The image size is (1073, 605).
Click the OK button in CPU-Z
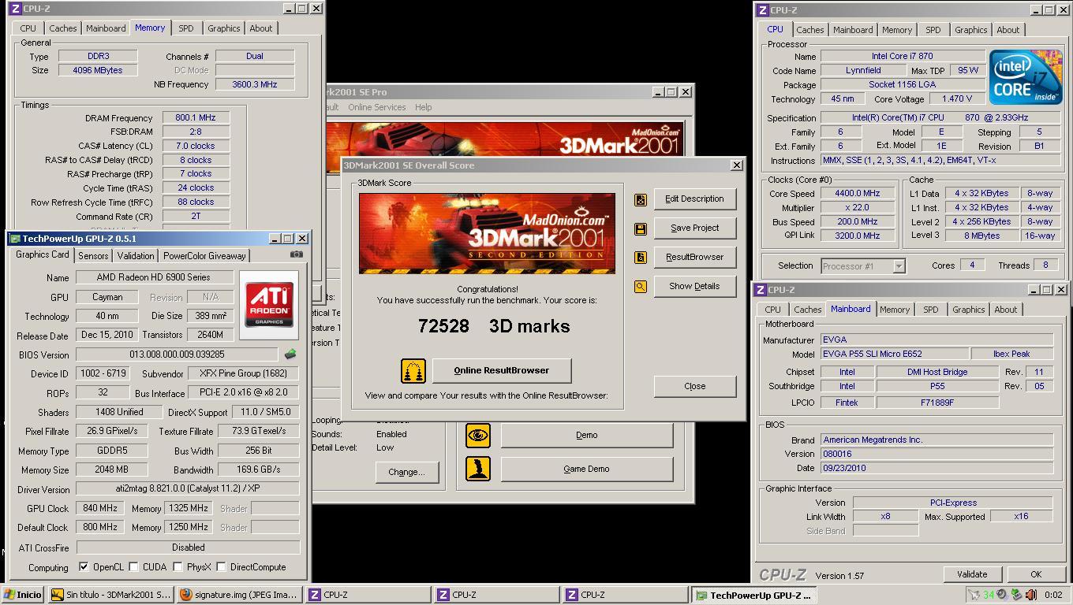coord(1036,574)
